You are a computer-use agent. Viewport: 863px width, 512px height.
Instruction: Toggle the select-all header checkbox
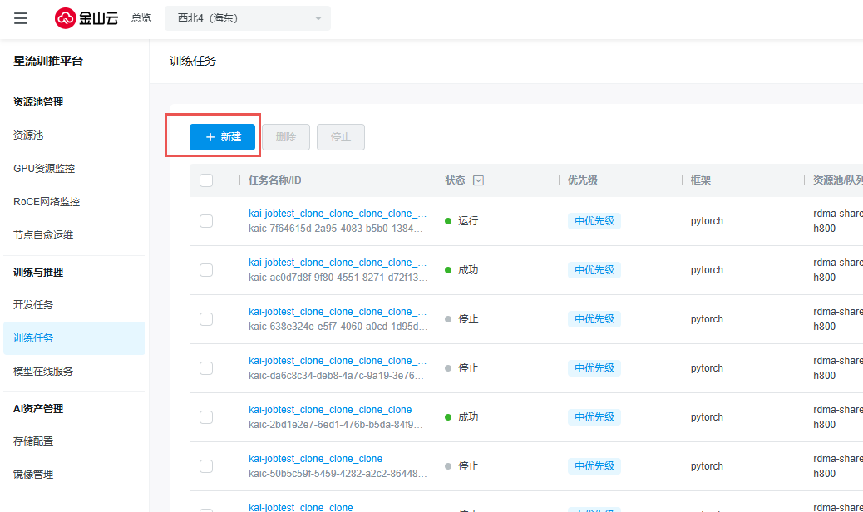(206, 180)
